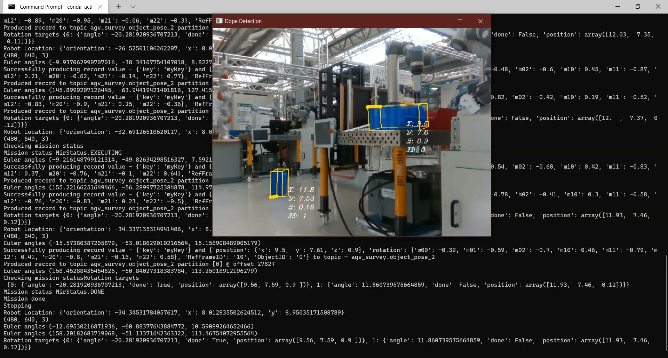Click 'Euler angles (158.45288435454626' line
This screenshot has height=358, width=668.
130,271
